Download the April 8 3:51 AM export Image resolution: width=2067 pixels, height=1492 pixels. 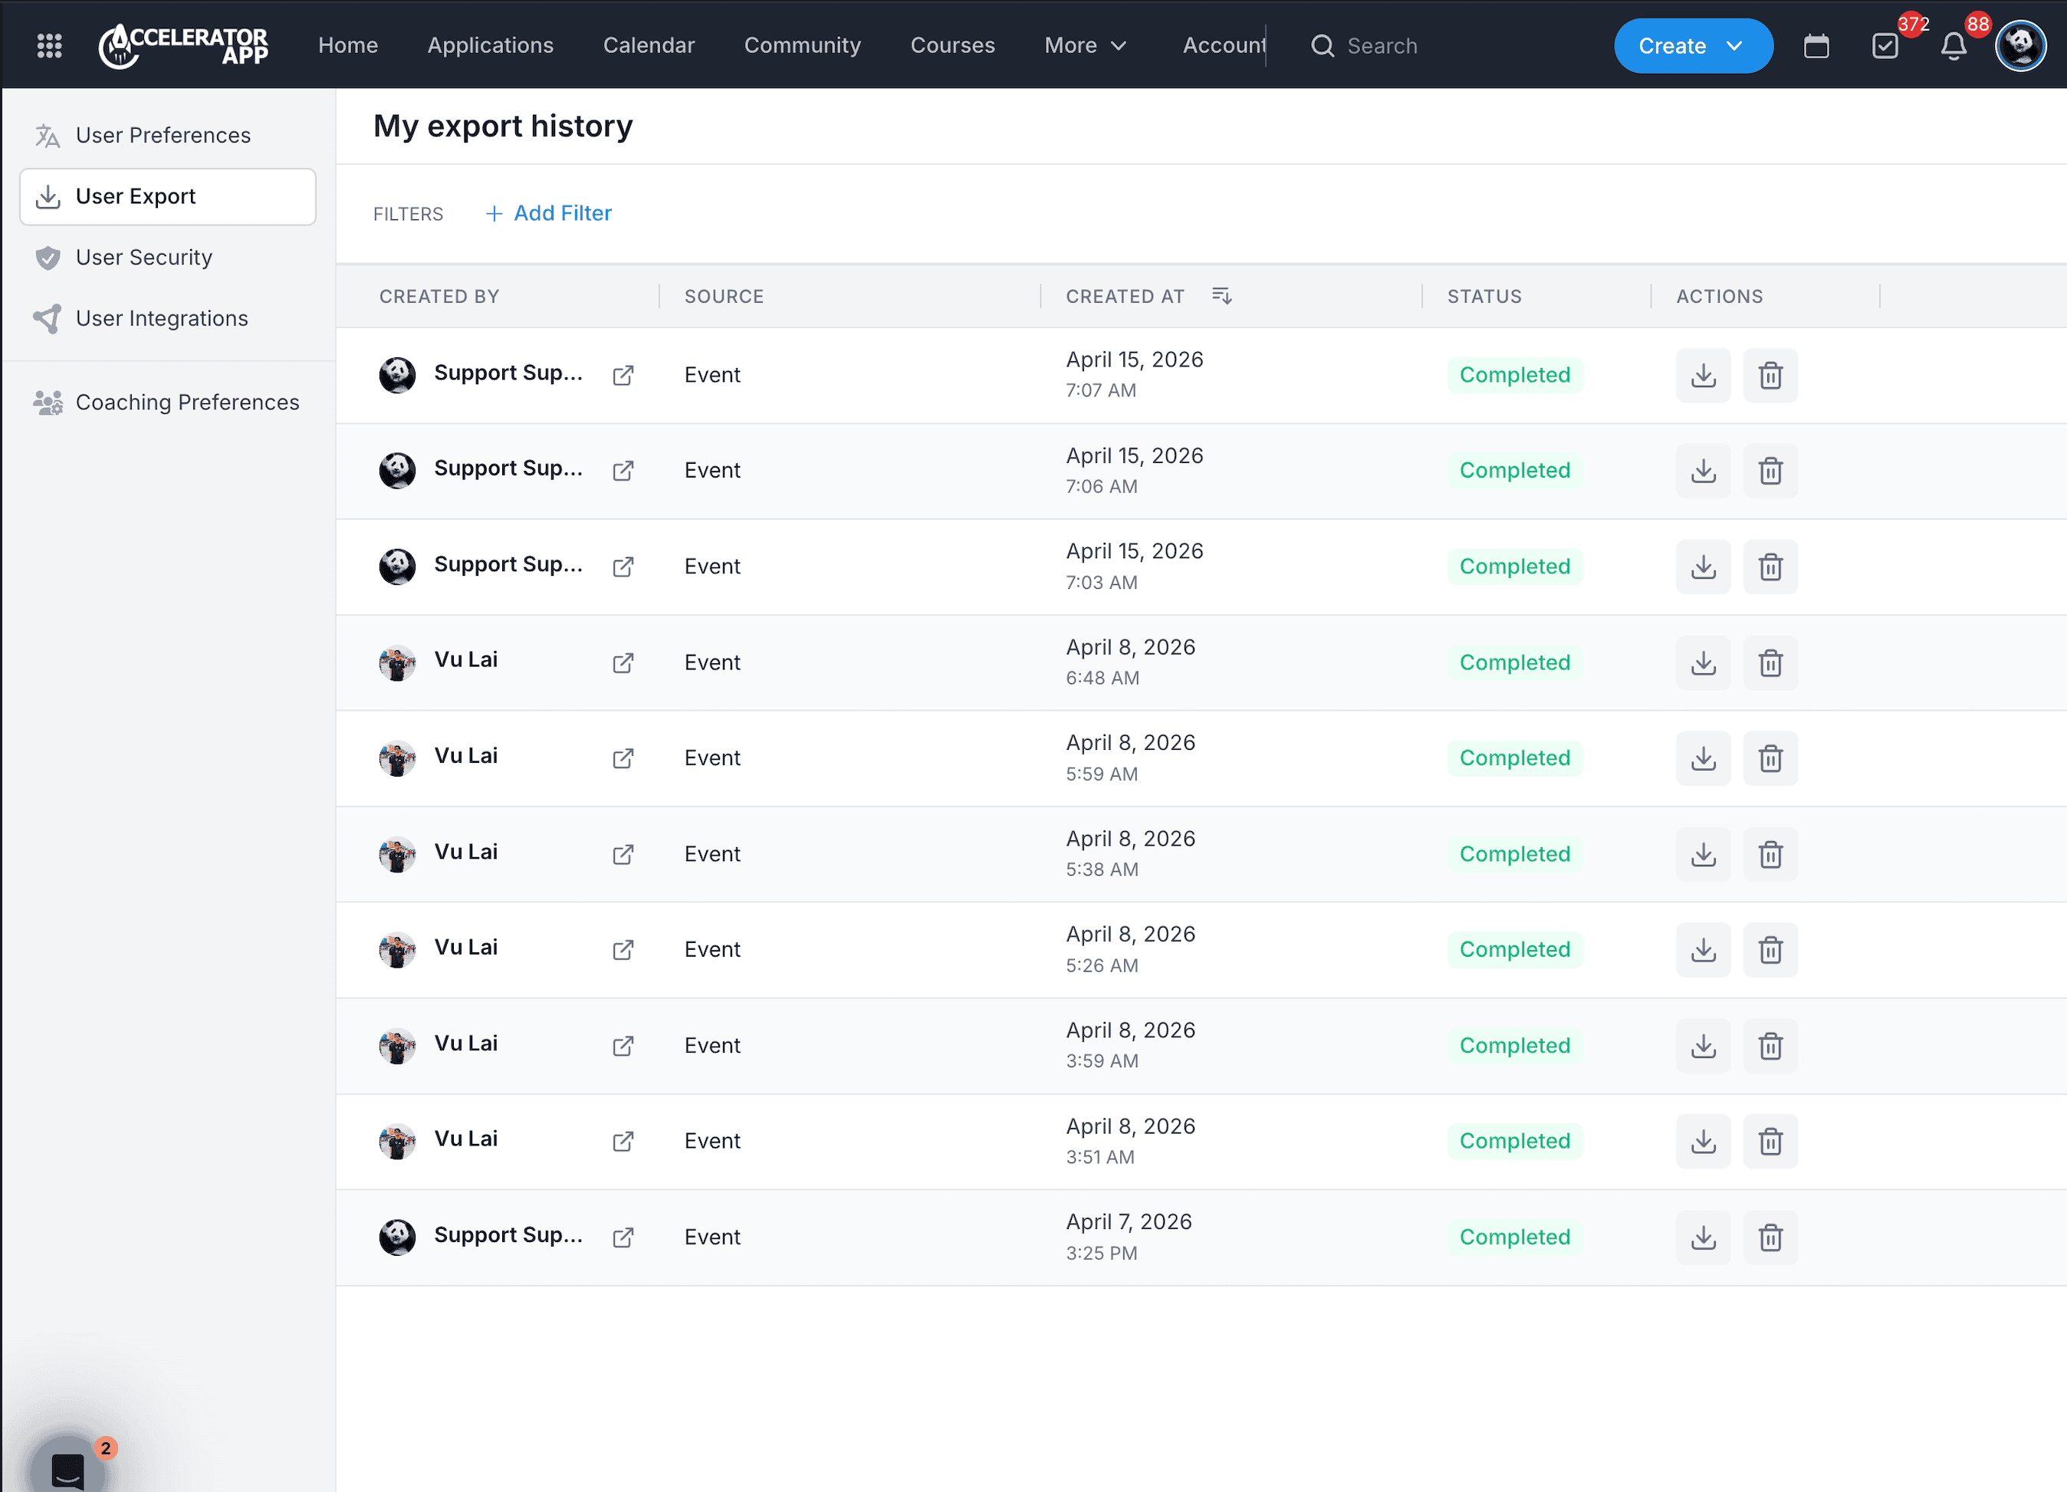(1703, 1141)
